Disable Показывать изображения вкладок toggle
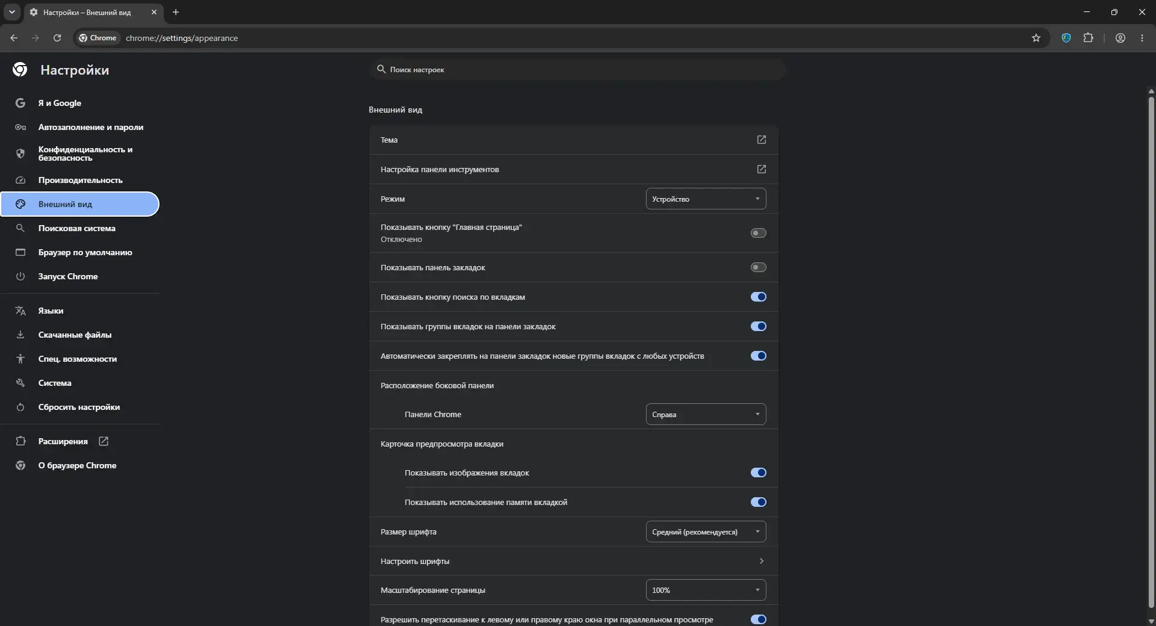The image size is (1156, 626). pos(759,473)
